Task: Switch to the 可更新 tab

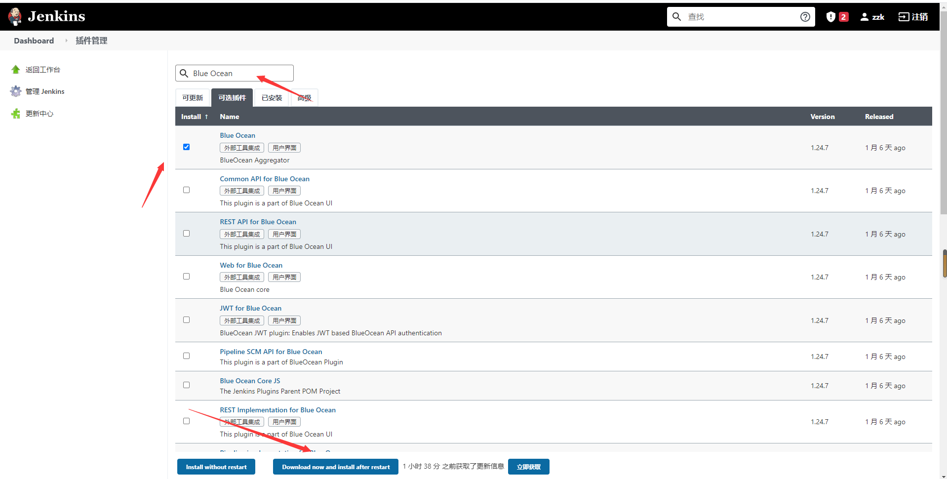Action: pyautogui.click(x=193, y=98)
